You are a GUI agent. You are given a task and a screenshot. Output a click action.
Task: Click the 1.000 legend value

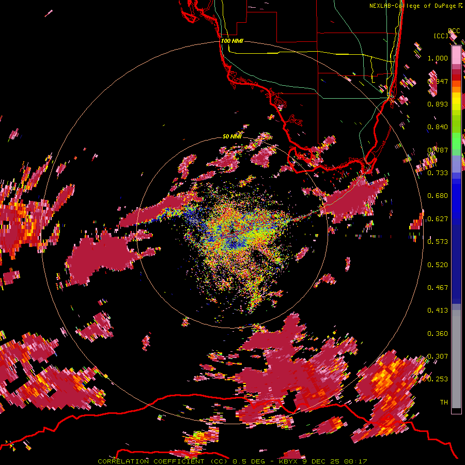point(438,58)
